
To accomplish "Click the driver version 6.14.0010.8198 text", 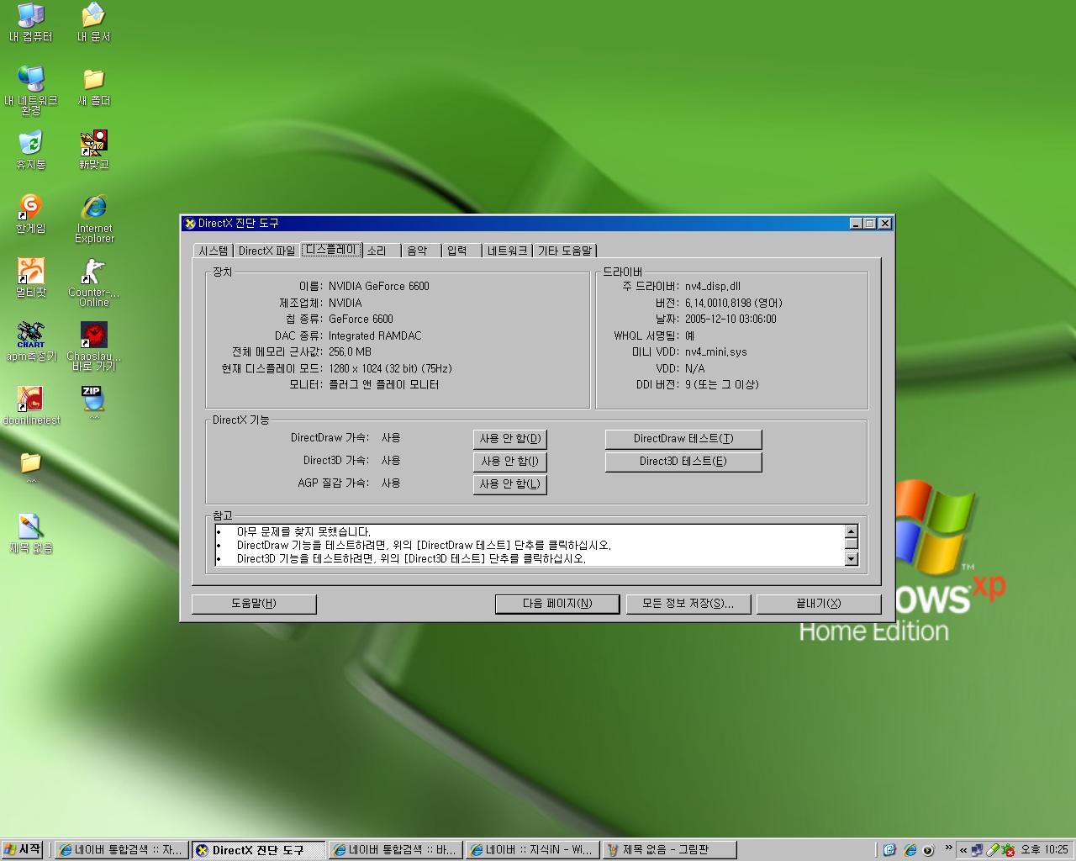I will pos(733,304).
